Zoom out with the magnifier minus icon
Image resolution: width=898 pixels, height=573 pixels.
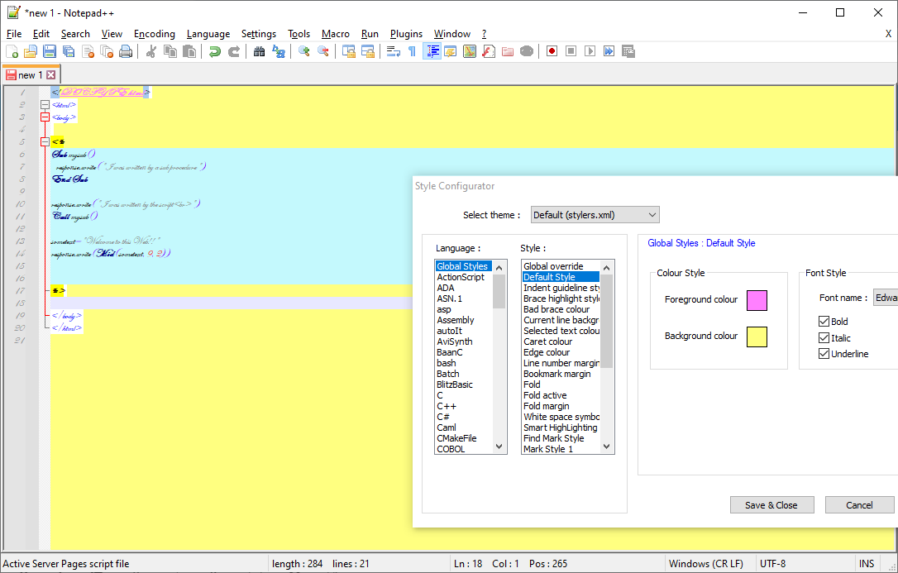coord(323,51)
